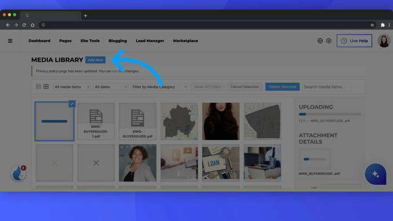Click the Add New button
393x221 pixels.
pos(95,60)
